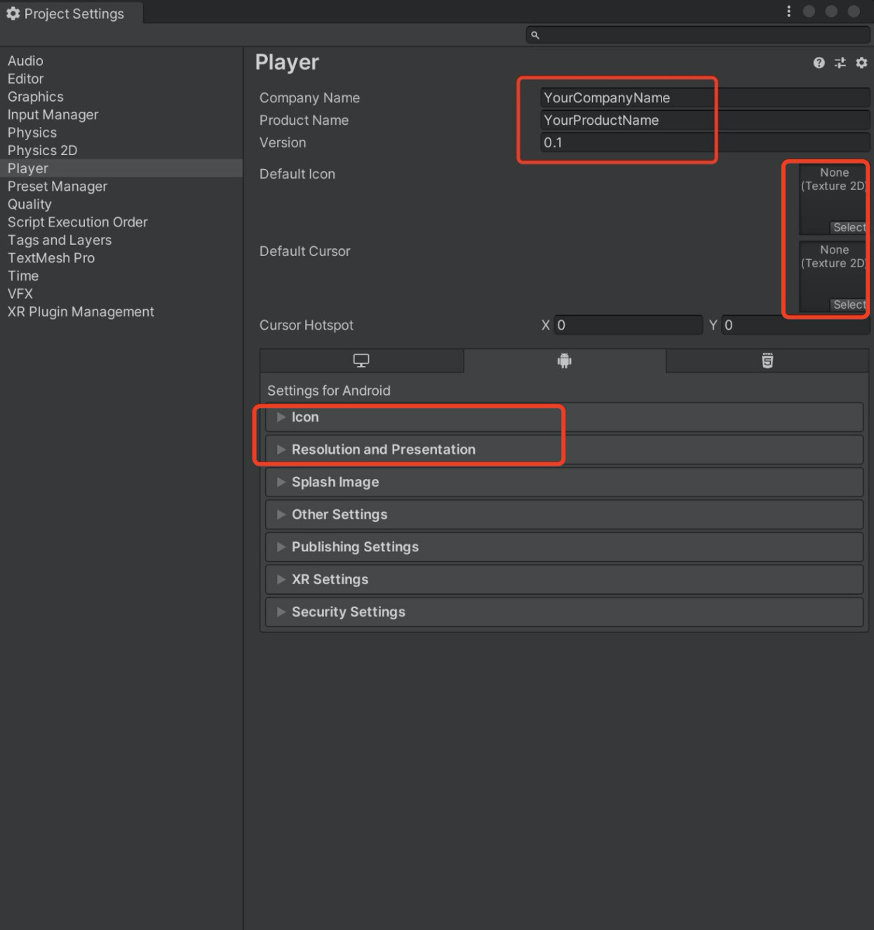Click the Company Name input field
This screenshot has width=874, height=930.
(x=705, y=97)
